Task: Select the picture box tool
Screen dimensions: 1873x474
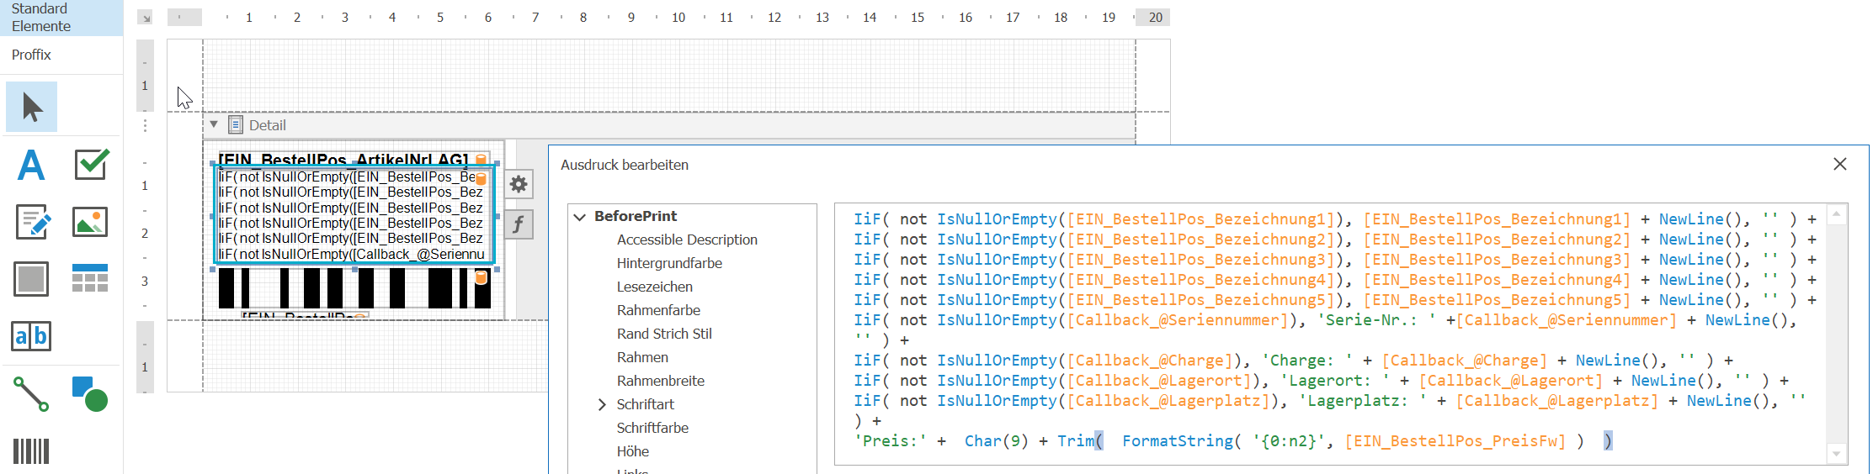Action: point(91,222)
